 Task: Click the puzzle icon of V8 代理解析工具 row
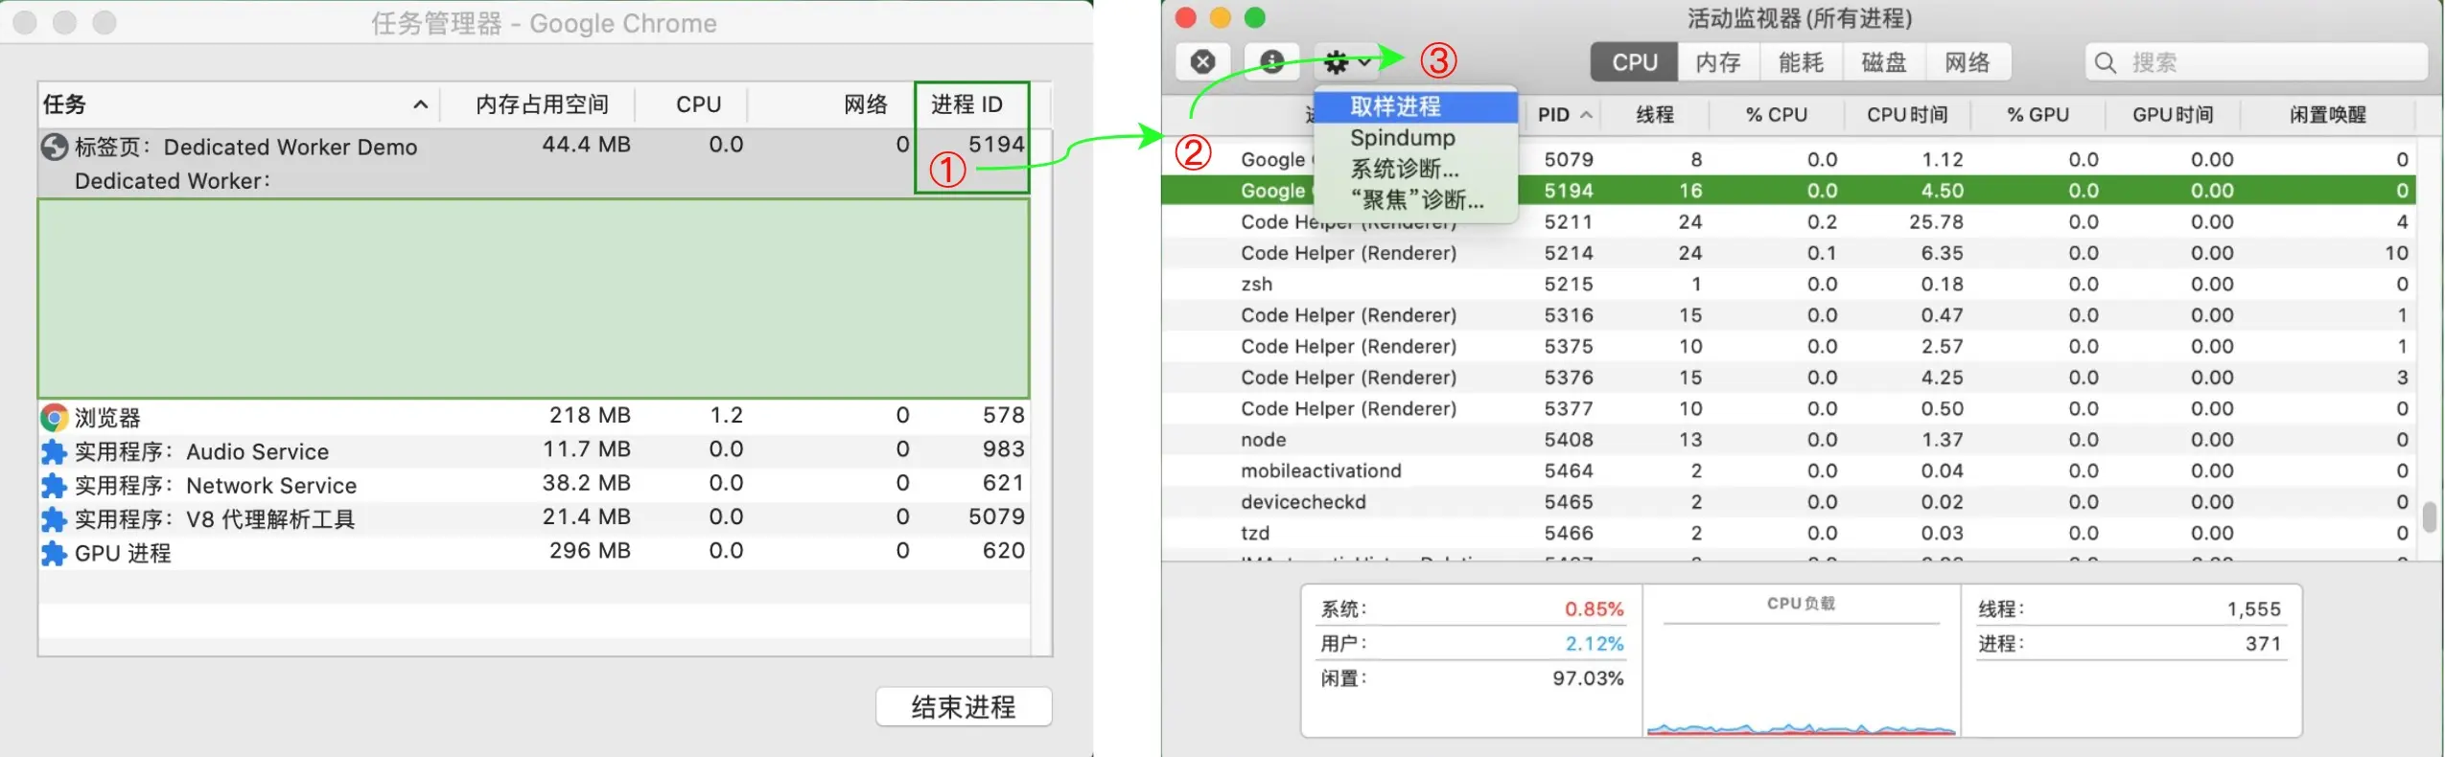pyautogui.click(x=54, y=519)
